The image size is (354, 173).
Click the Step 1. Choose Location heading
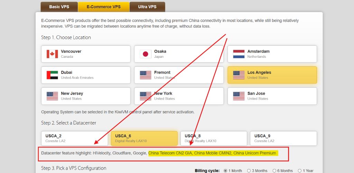[66, 37]
